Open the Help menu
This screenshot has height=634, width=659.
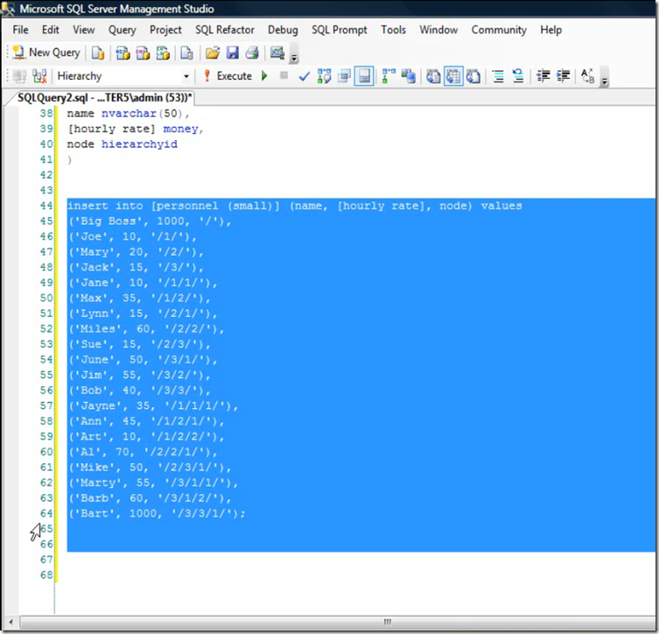pyautogui.click(x=551, y=30)
